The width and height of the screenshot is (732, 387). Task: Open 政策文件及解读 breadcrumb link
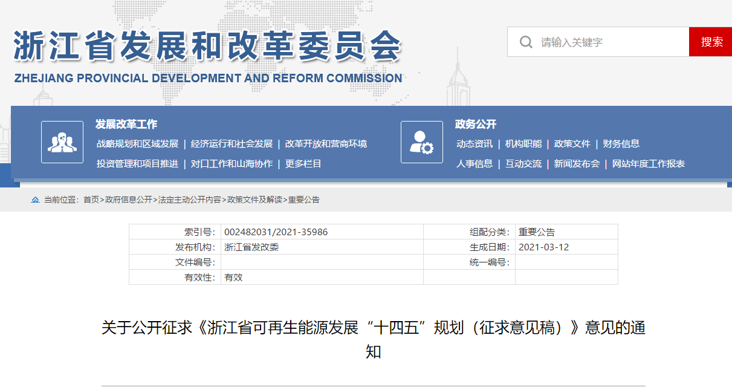[254, 200]
